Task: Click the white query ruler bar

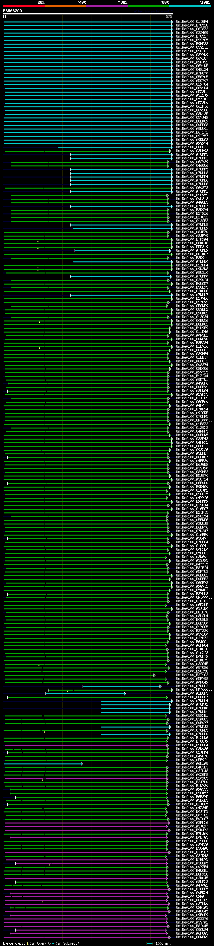Action: tap(88, 14)
